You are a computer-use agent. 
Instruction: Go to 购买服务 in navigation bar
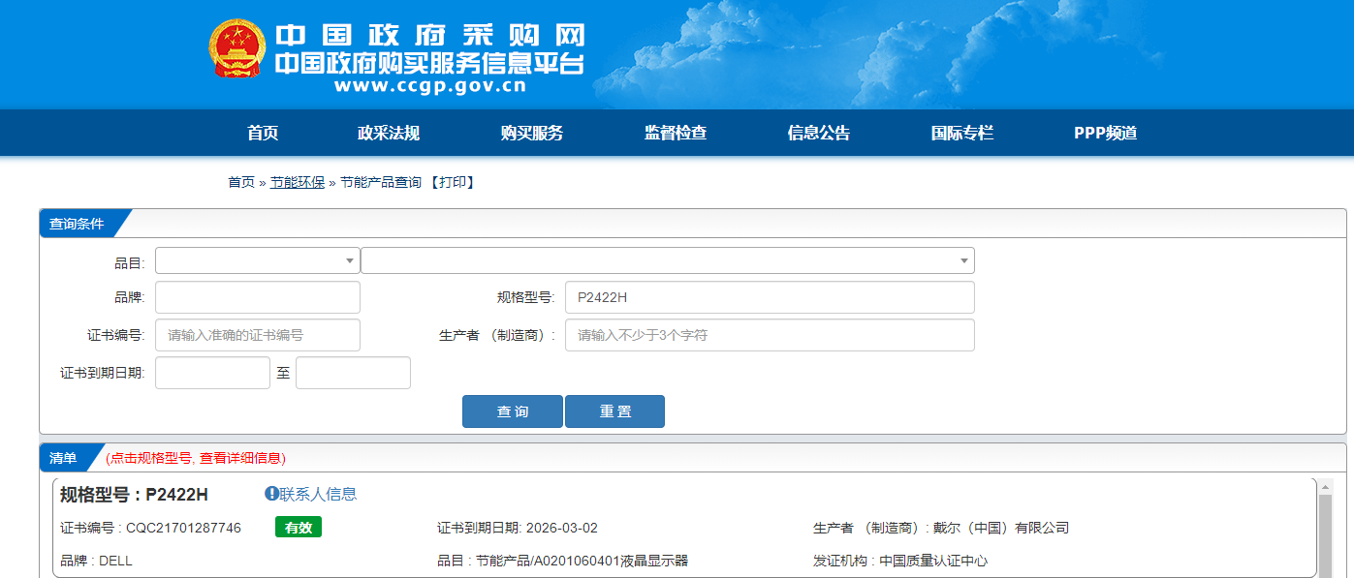pyautogui.click(x=532, y=134)
